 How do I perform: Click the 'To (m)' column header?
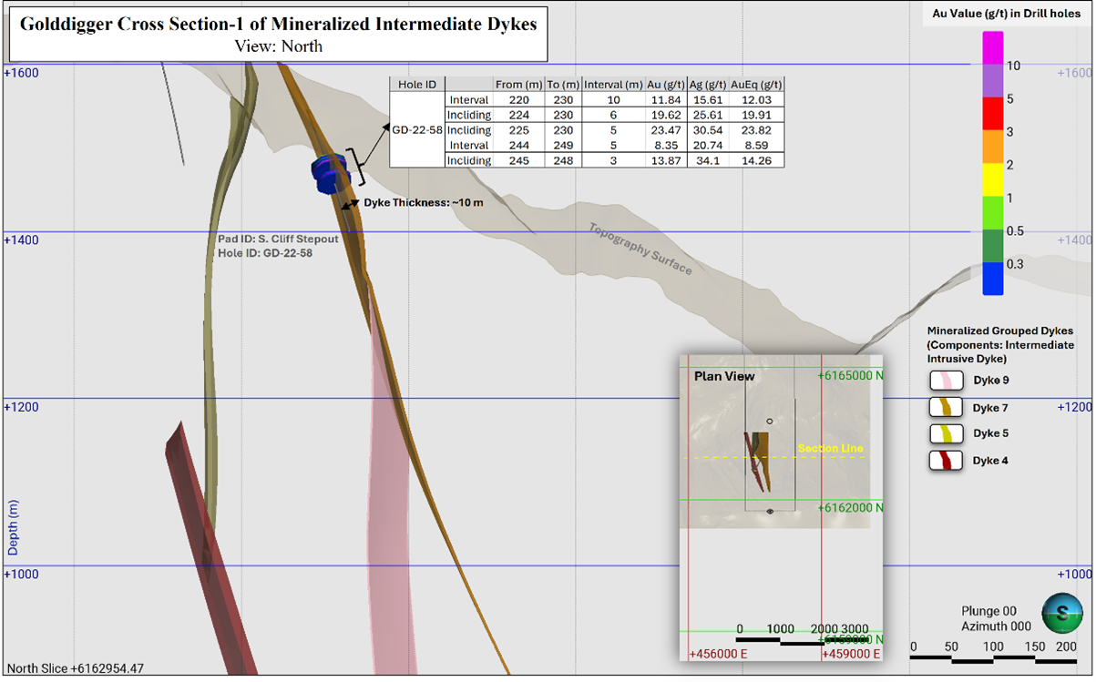(x=563, y=84)
